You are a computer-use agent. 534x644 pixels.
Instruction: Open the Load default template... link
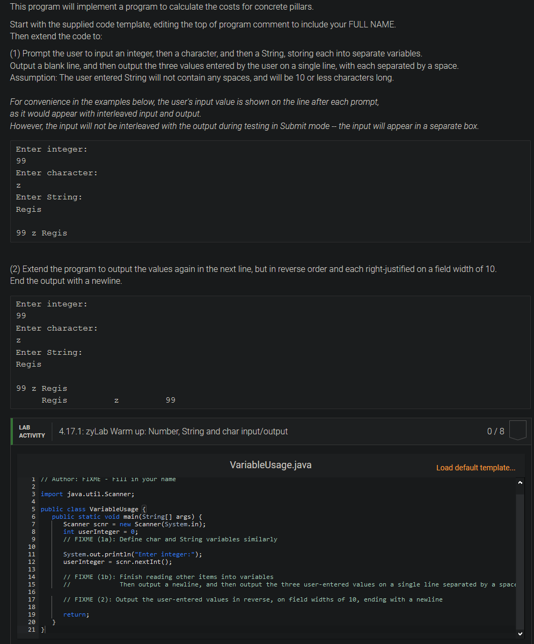pyautogui.click(x=476, y=468)
